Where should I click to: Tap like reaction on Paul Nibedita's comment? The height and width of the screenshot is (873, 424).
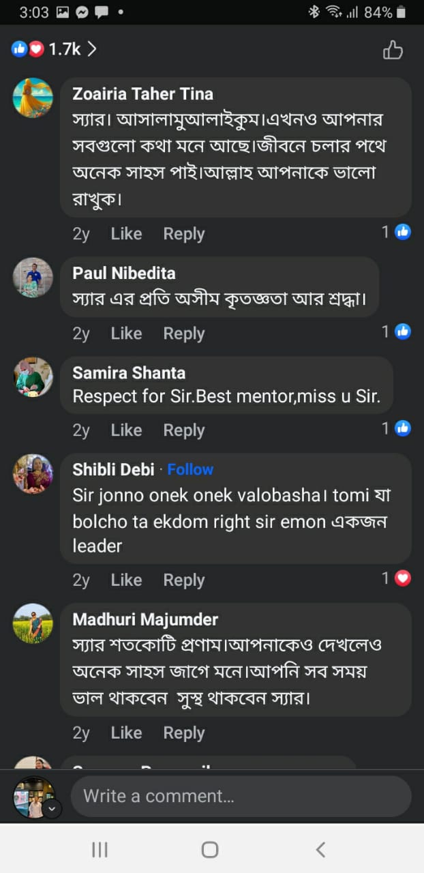403,331
